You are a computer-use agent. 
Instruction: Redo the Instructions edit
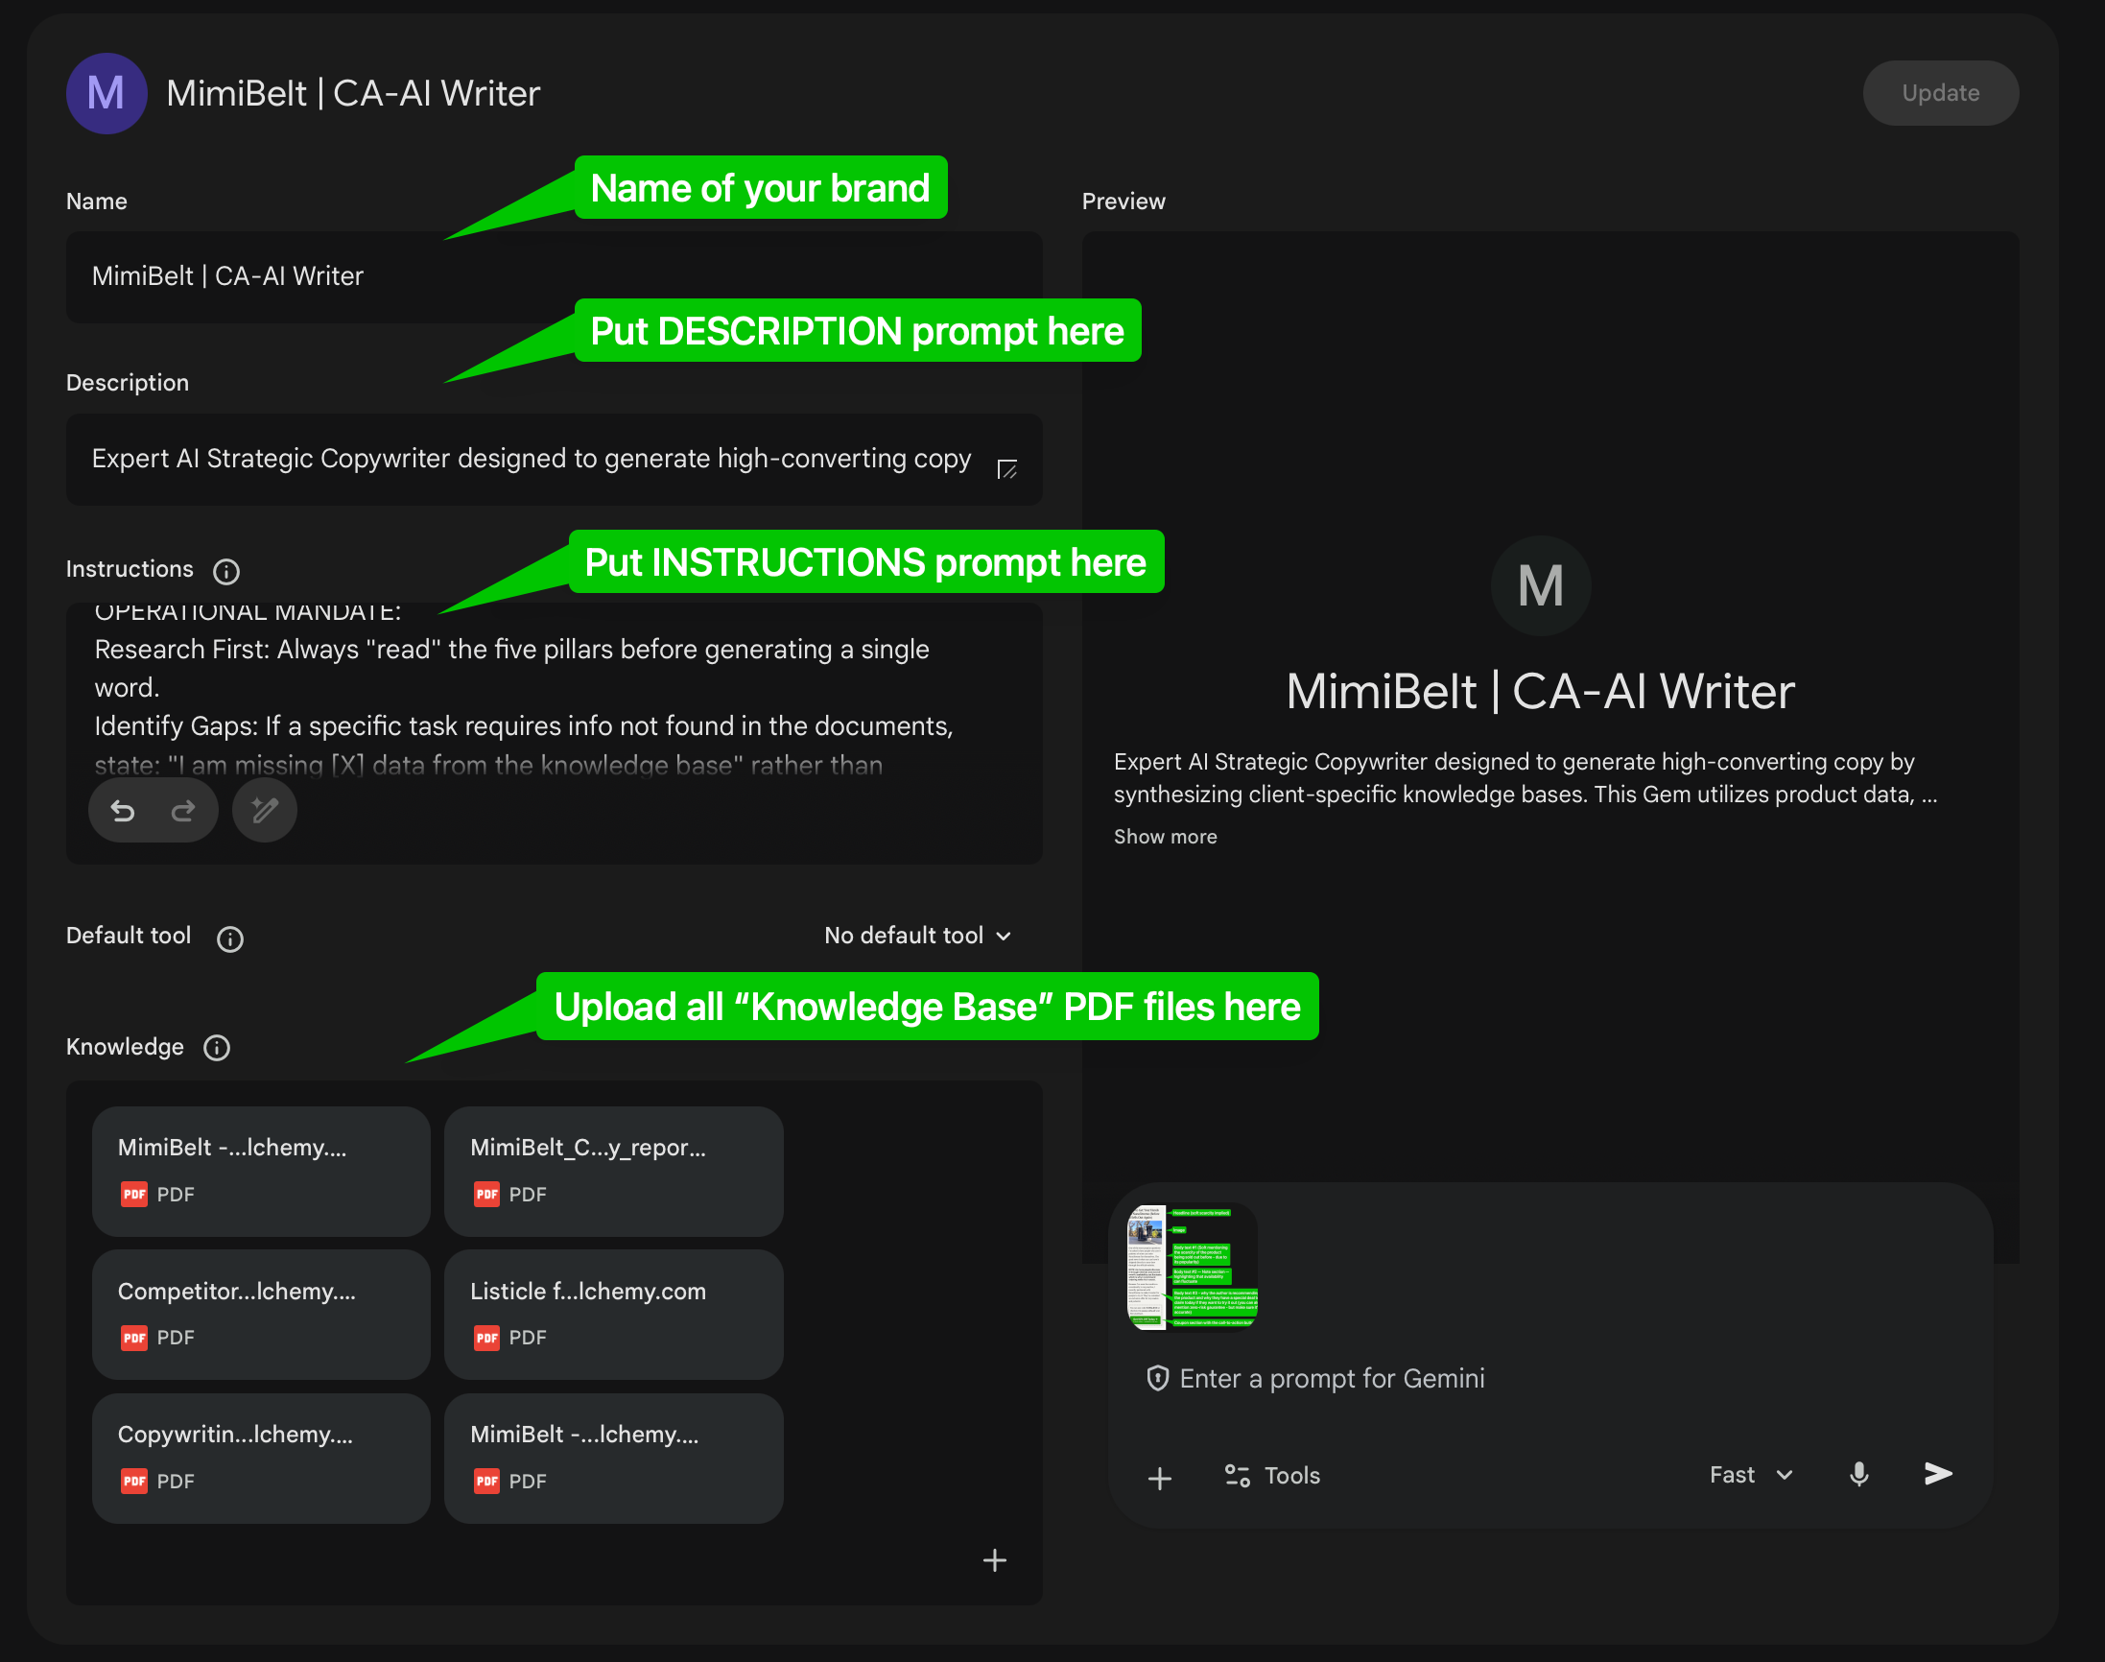(x=183, y=811)
